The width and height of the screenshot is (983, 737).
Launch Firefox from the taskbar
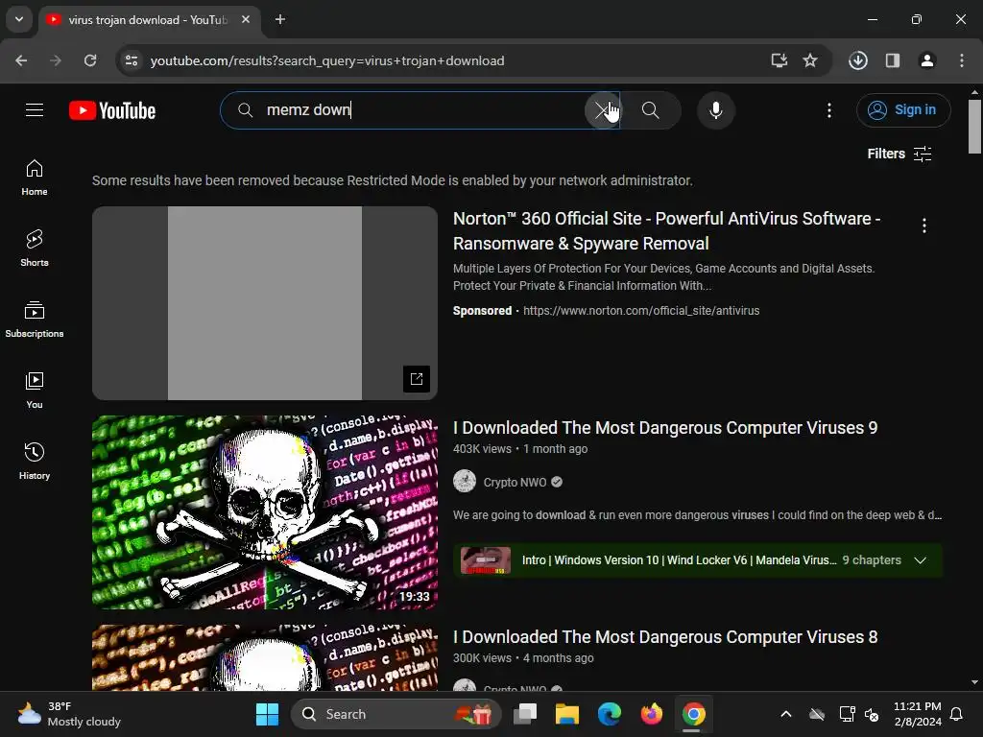pos(652,714)
